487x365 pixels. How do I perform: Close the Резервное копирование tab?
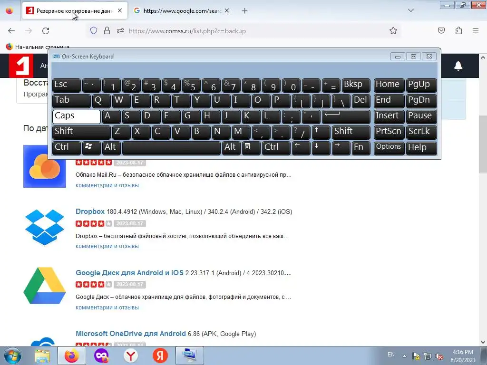click(120, 10)
